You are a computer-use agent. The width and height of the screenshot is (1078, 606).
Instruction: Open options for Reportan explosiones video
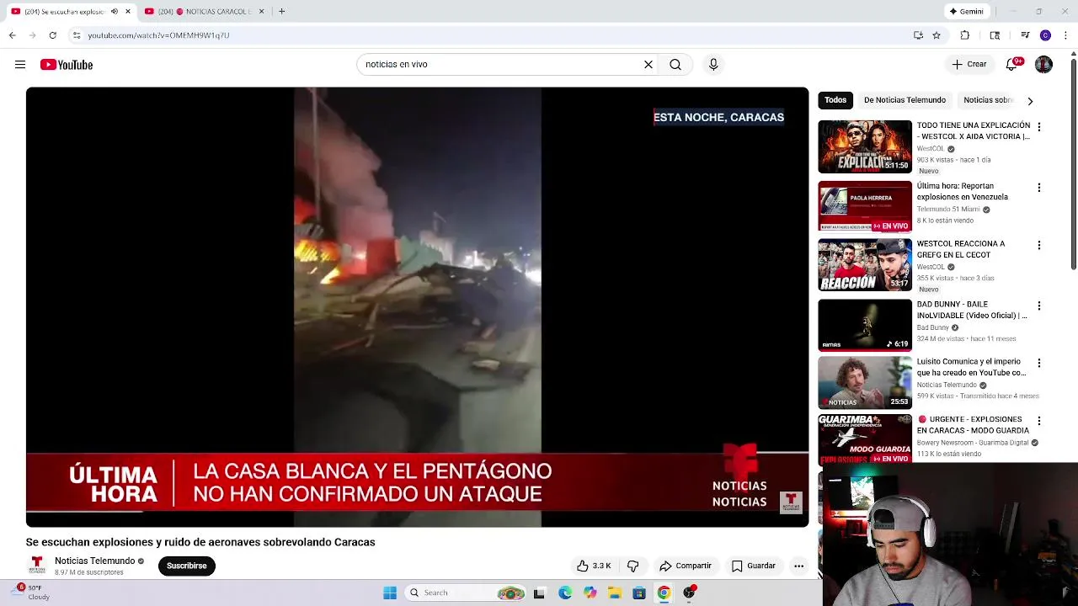[x=1038, y=188]
